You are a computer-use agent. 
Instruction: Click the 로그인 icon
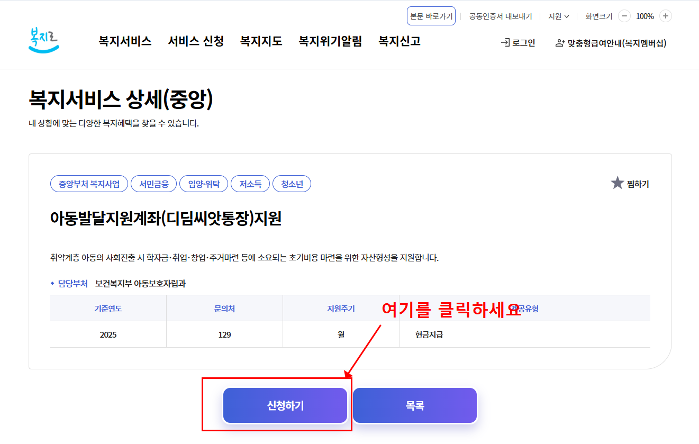(x=518, y=43)
